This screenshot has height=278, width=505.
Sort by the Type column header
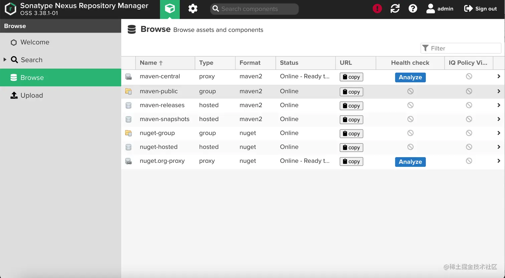tap(215, 63)
